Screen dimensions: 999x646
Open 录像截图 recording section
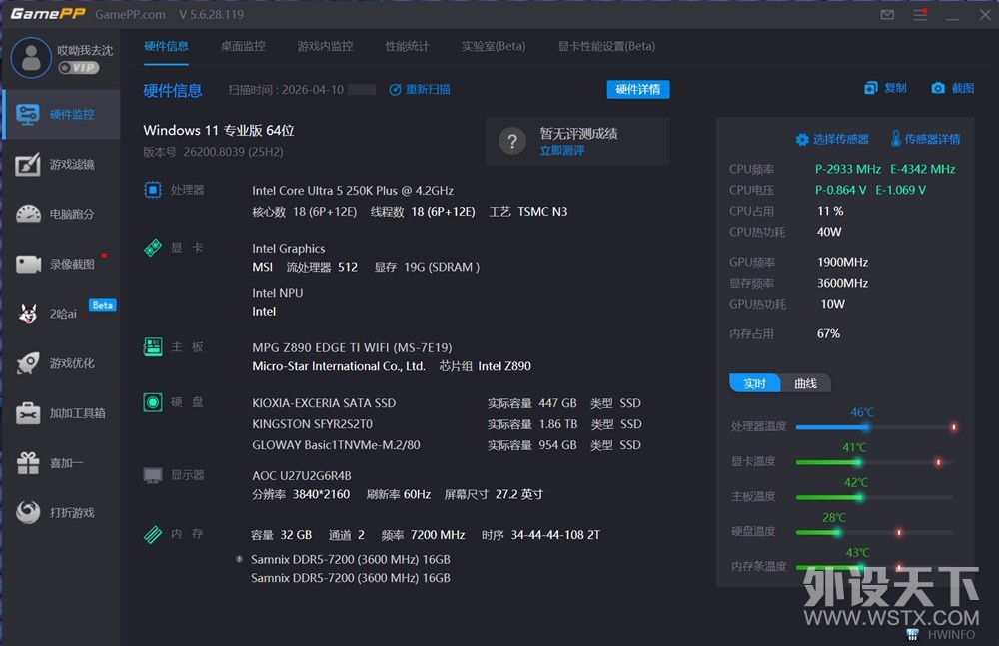pos(61,264)
